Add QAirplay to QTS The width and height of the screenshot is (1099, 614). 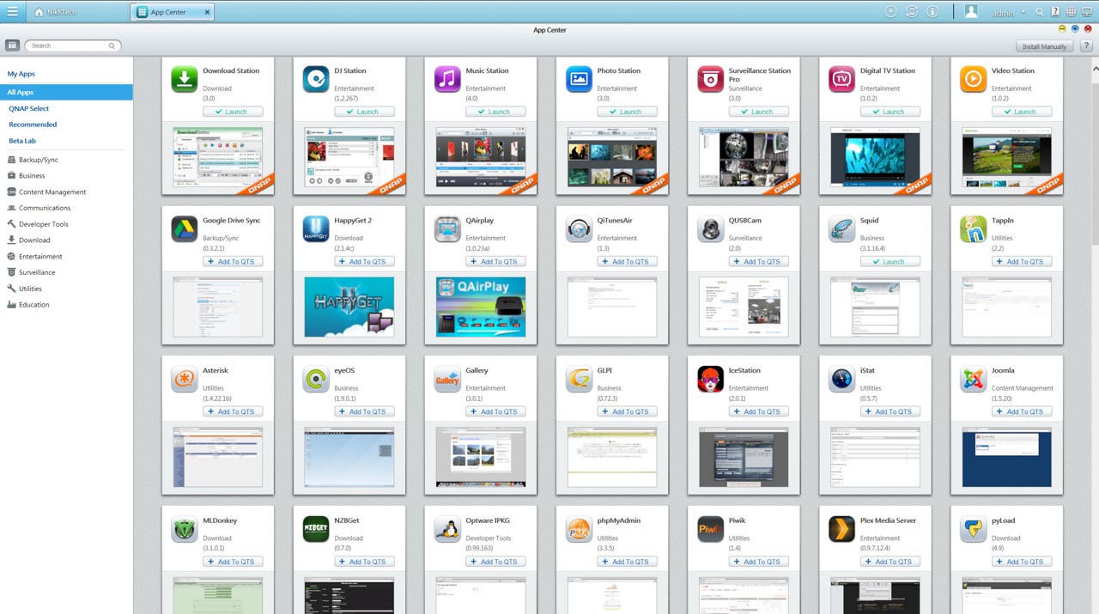coord(495,262)
